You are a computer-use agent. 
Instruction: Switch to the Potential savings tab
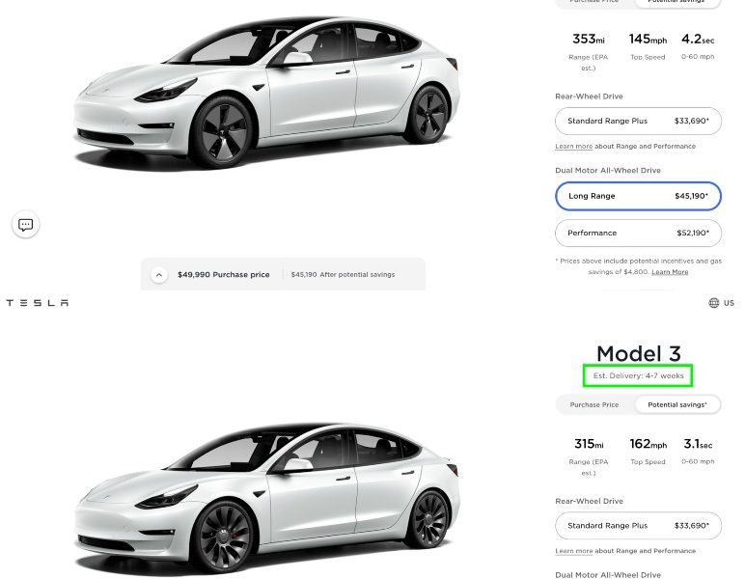[677, 404]
